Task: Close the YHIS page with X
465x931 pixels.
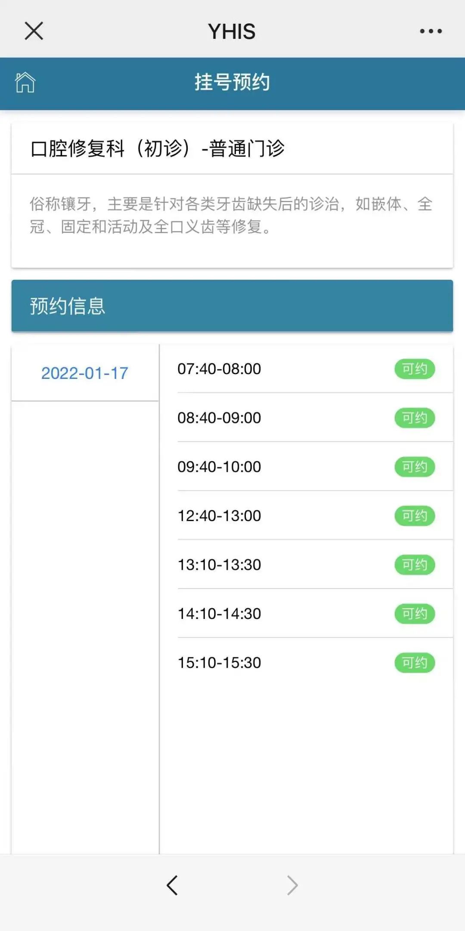Action: coord(34,31)
